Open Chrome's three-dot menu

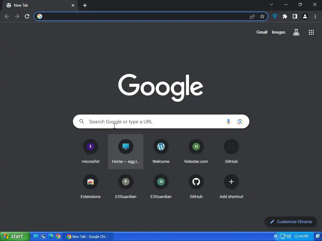coord(315,16)
